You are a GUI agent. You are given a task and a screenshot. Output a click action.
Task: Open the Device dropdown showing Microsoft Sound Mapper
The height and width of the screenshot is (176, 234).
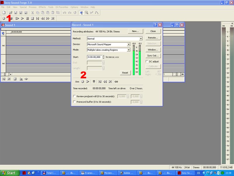(x=128, y=44)
